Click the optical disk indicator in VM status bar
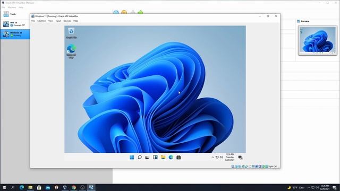The height and width of the screenshot is (191, 340). tap(236, 166)
